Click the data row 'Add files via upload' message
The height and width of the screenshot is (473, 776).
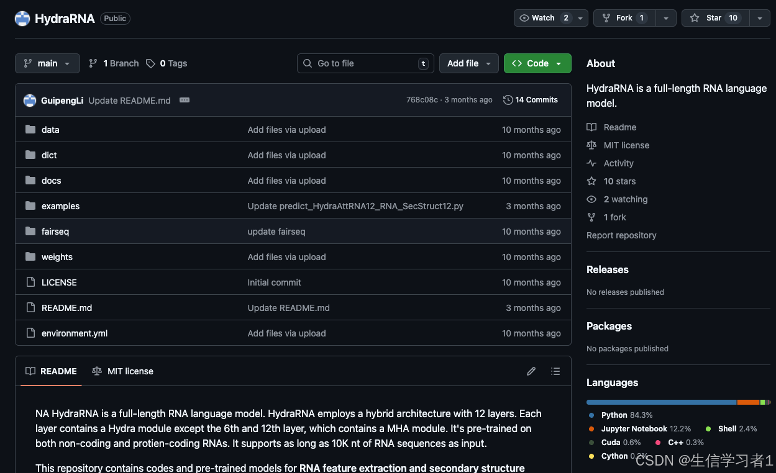(286, 130)
